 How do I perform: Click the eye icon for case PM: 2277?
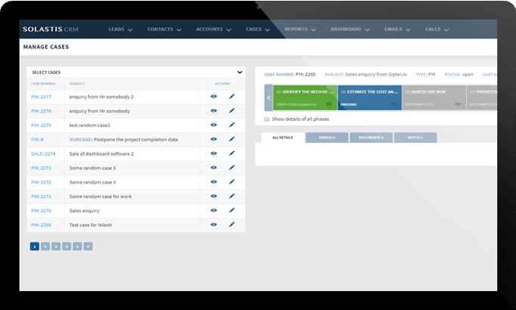(214, 97)
